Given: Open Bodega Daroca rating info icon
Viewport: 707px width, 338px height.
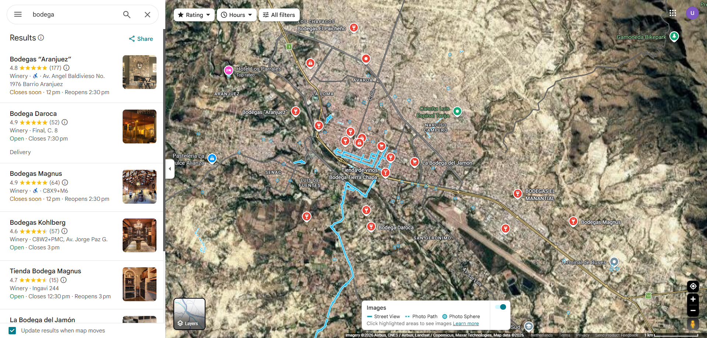Looking at the screenshot, I should click(64, 122).
